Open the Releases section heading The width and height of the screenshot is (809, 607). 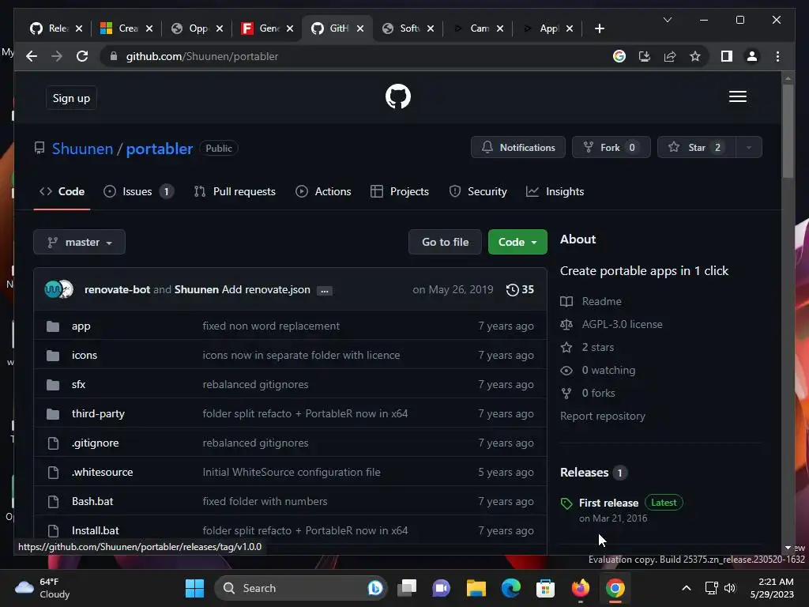pos(593,473)
